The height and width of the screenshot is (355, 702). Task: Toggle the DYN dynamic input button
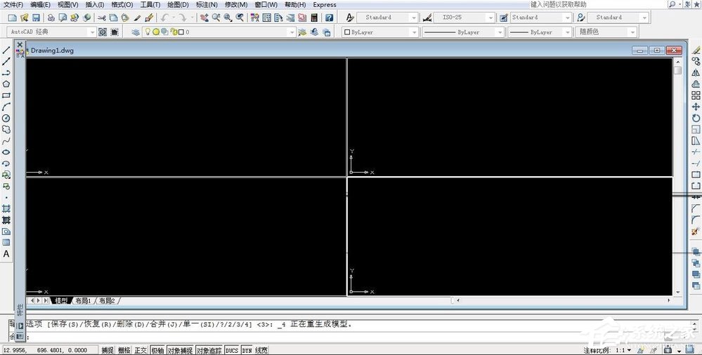(247, 351)
